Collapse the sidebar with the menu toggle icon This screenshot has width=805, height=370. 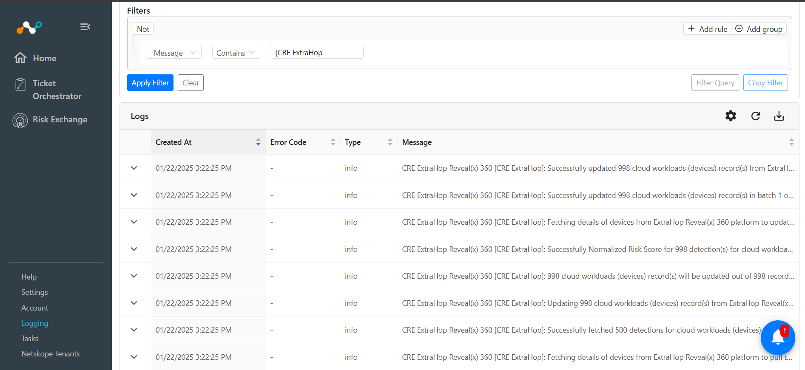[85, 27]
